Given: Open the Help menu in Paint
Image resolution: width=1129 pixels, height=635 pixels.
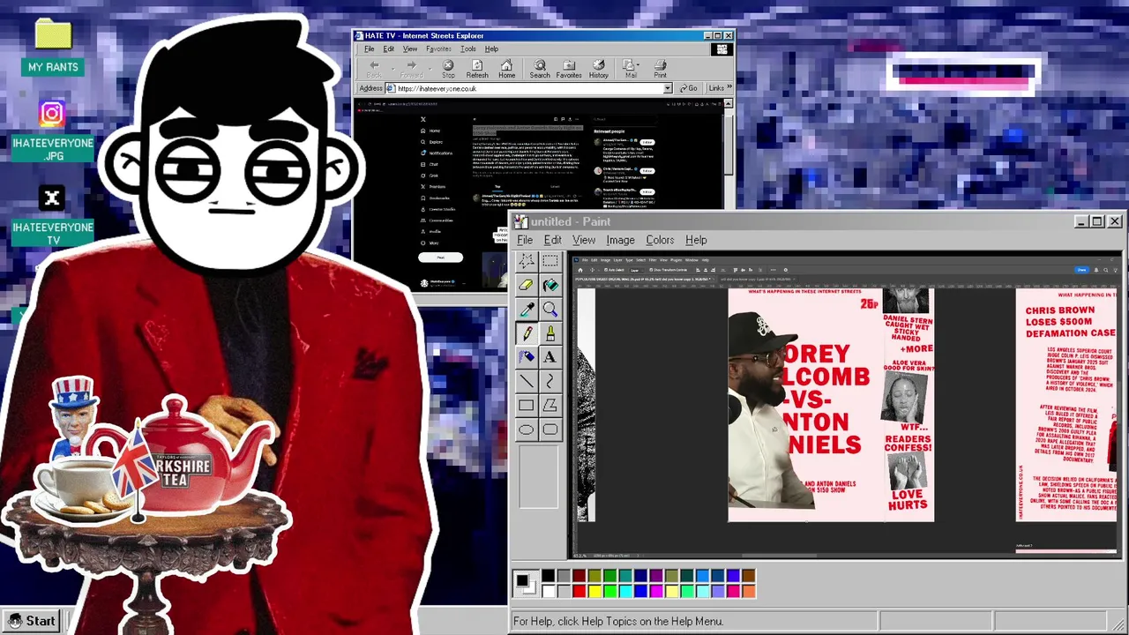Looking at the screenshot, I should pyautogui.click(x=696, y=240).
